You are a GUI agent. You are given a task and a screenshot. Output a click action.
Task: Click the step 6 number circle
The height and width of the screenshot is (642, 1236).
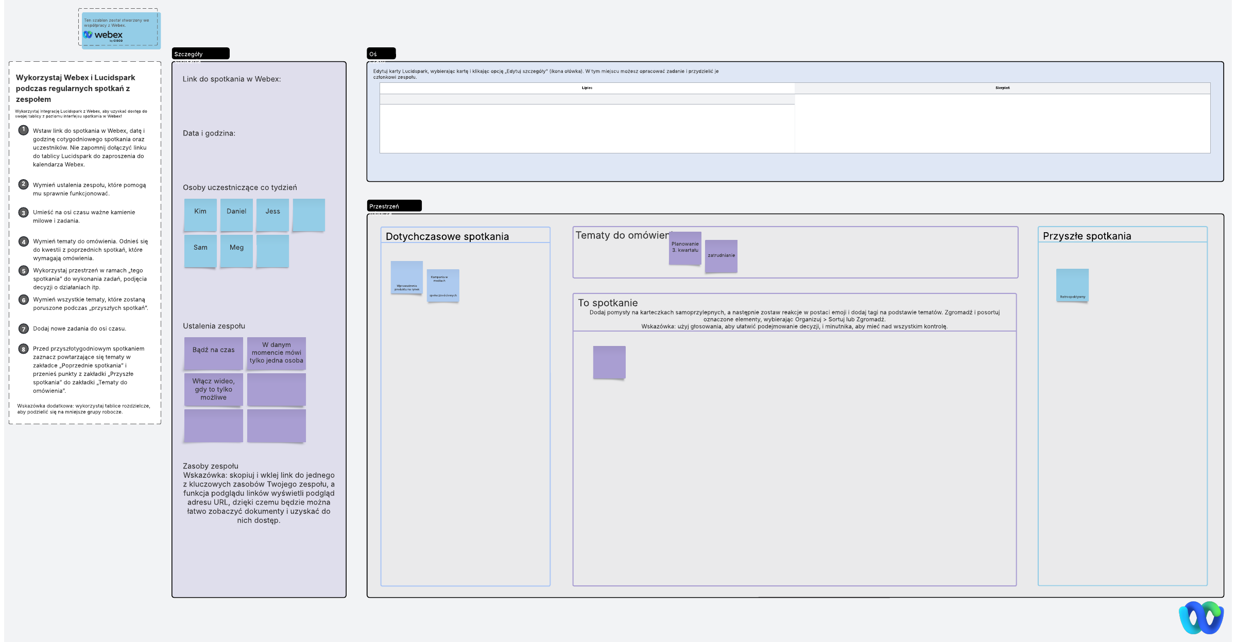23,300
